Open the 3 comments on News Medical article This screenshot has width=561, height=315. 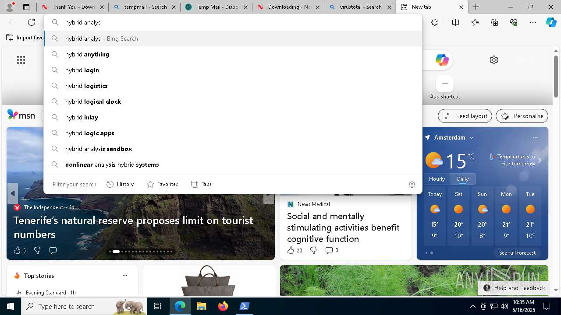pos(331,250)
